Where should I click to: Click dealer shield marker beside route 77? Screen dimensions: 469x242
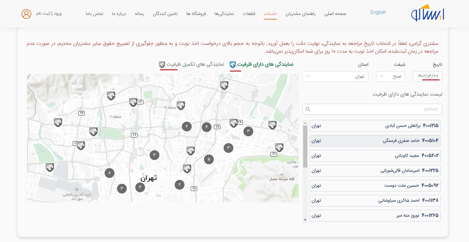point(279,147)
